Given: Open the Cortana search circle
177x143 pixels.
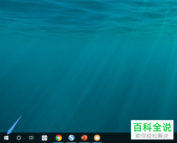Looking at the screenshot, I should [x=19, y=138].
